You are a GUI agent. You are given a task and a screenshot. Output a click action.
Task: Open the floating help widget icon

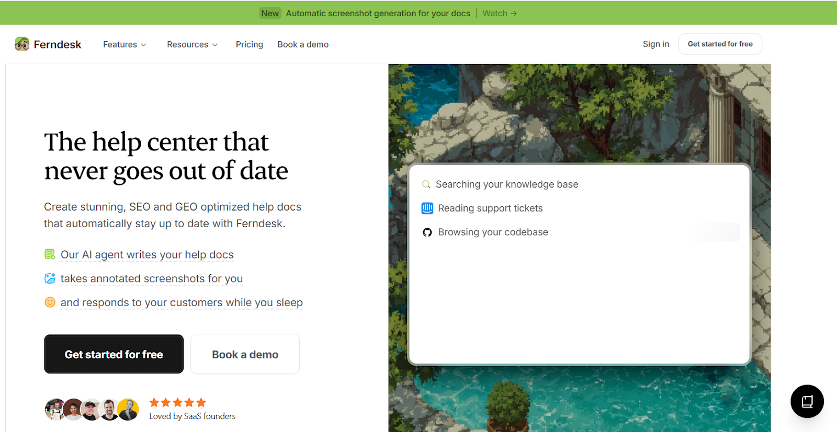[x=807, y=401]
